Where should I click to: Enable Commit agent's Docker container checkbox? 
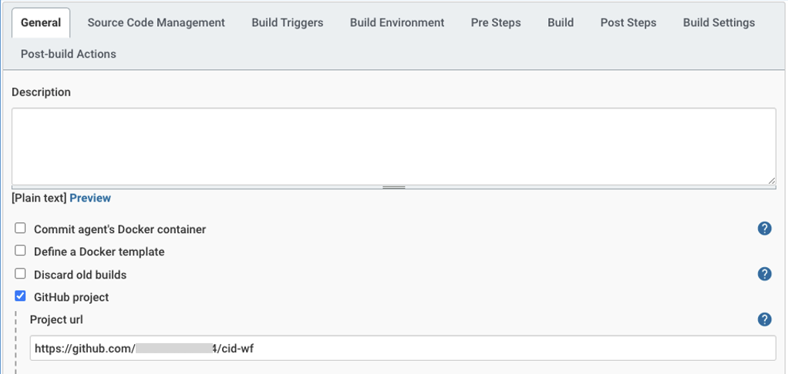(x=20, y=229)
